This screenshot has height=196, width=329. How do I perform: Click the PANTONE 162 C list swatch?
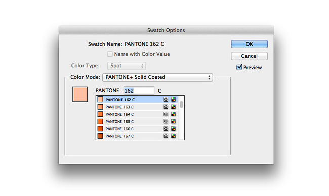point(100,100)
